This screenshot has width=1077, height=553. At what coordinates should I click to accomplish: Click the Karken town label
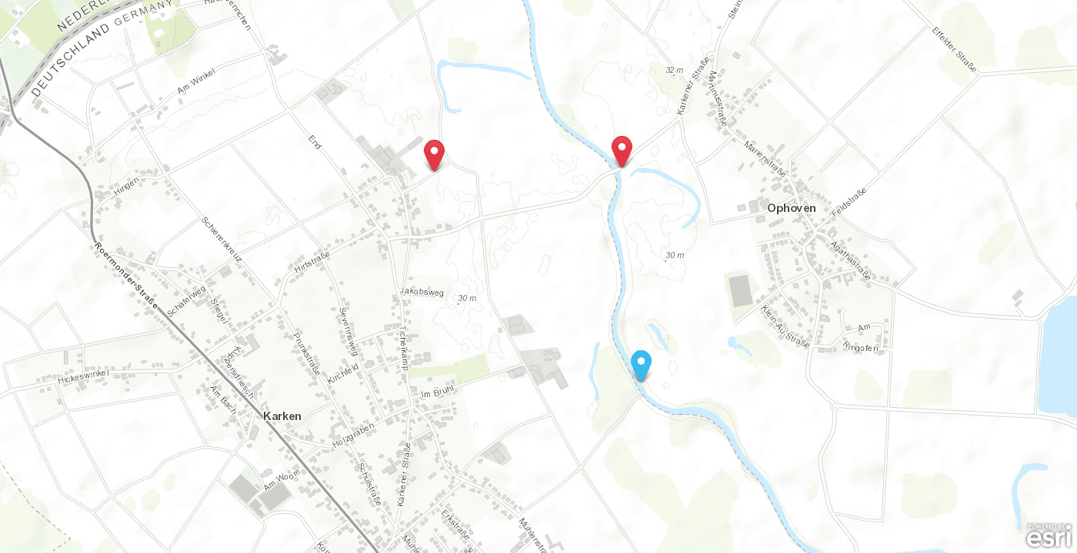[282, 416]
